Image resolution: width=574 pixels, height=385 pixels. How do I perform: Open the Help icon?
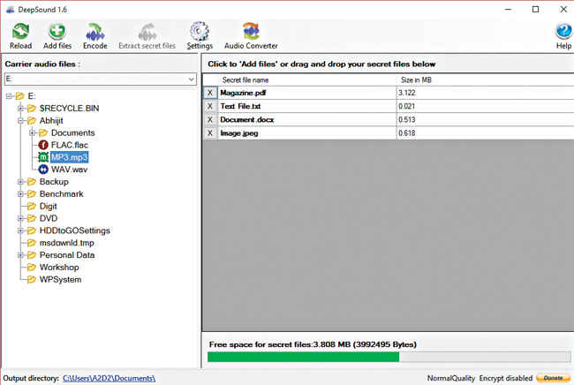tap(563, 32)
